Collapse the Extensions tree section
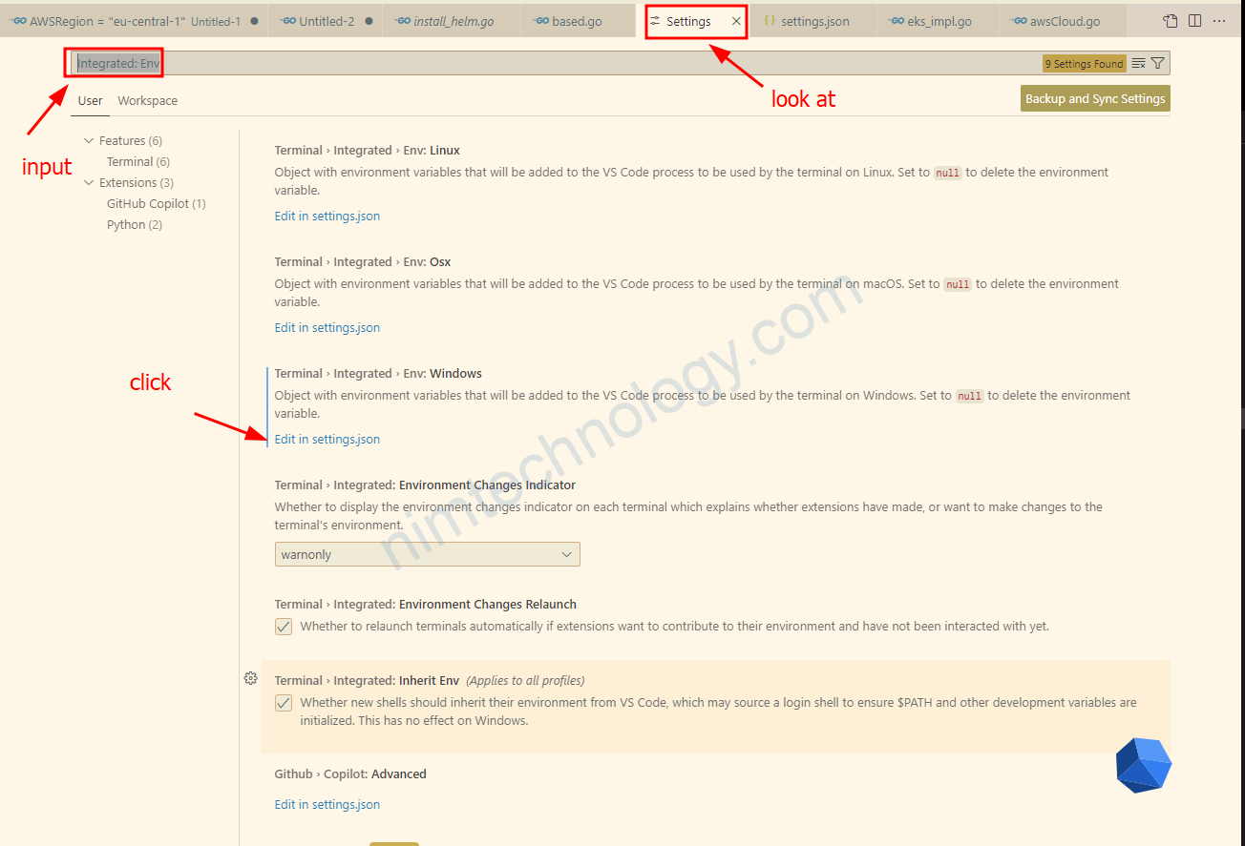This screenshot has height=846, width=1245. pos(90,182)
